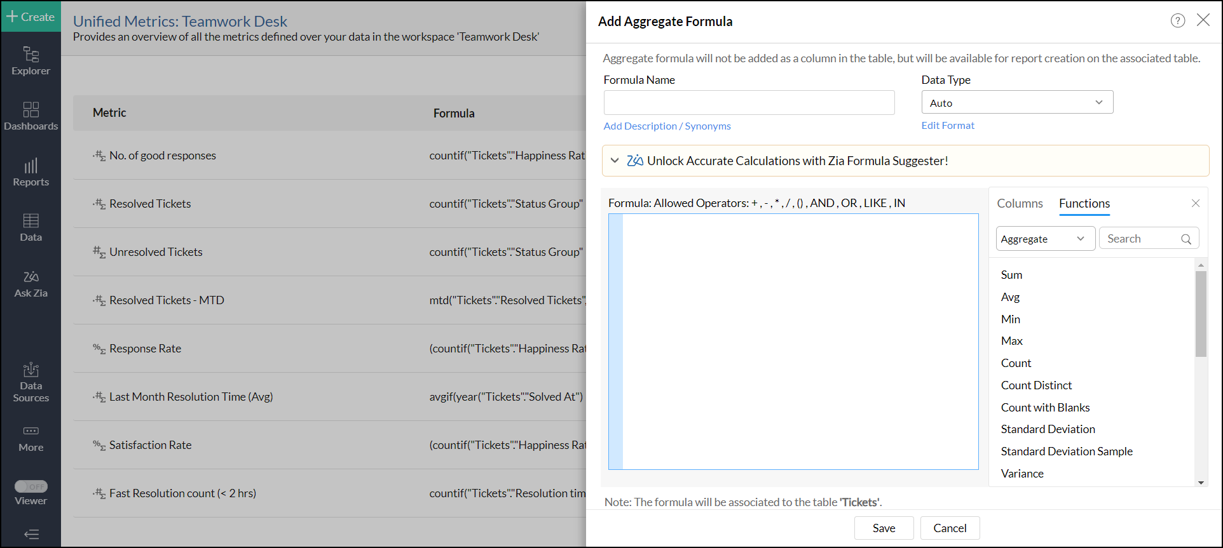Select the Functions tab
This screenshot has width=1223, height=548.
pyautogui.click(x=1084, y=203)
